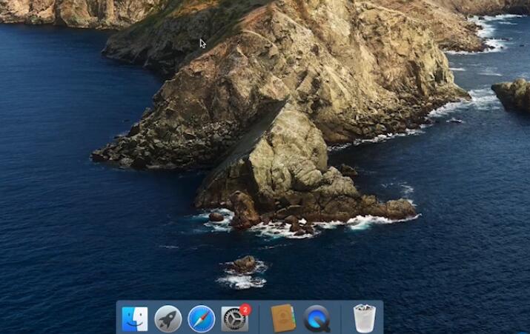Viewport: 530px width, 334px height.
Task: Open System Preferences with badge 2
Action: click(236, 318)
